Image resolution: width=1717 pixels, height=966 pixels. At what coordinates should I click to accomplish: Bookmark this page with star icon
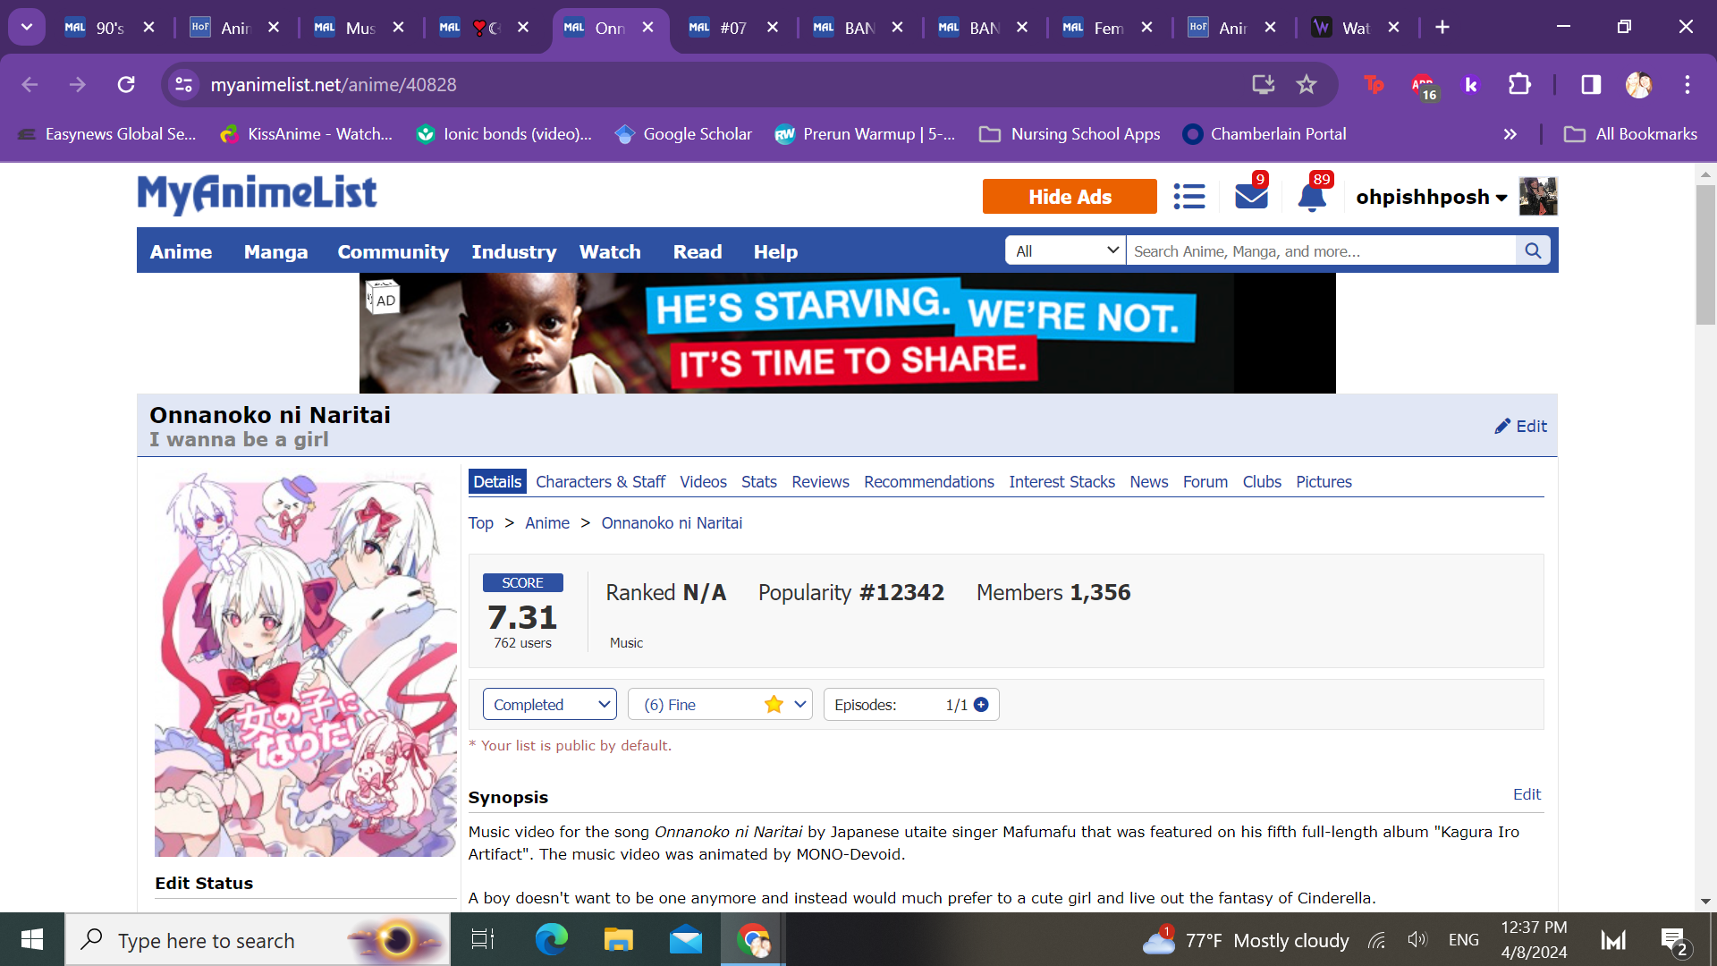(x=1307, y=85)
